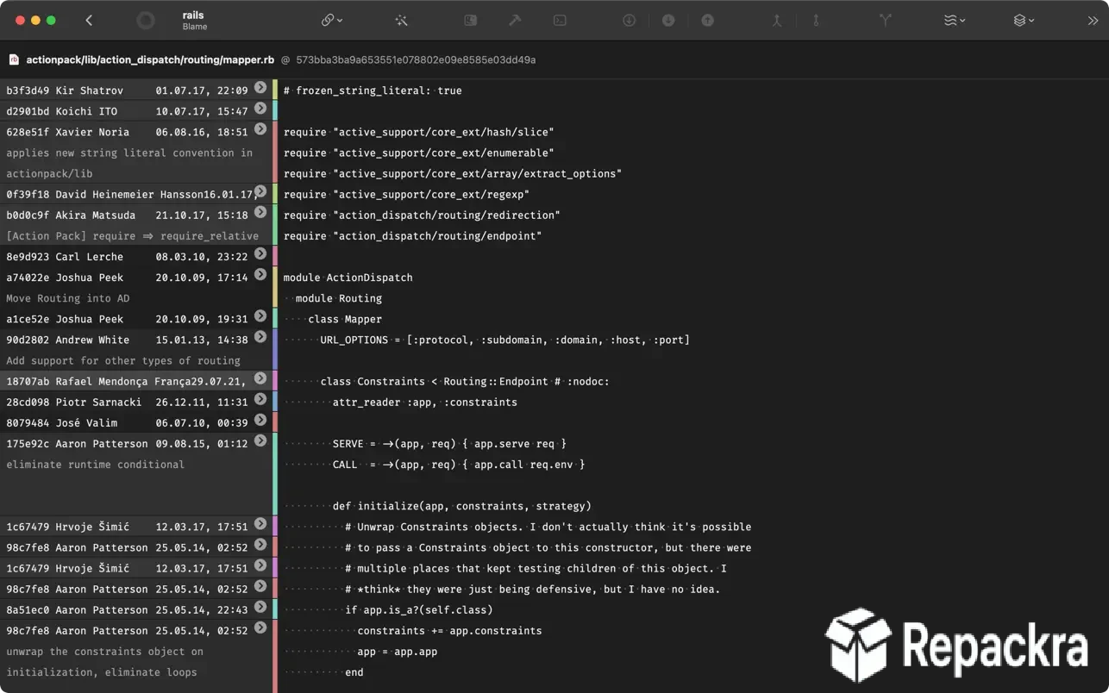This screenshot has height=693, width=1109.
Task: Select blame row 8e9d923 Carl Lerche
Action: (136, 257)
